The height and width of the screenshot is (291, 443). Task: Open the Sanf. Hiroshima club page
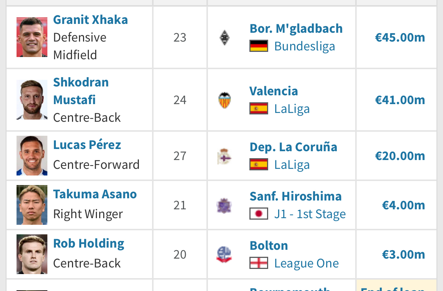(296, 196)
